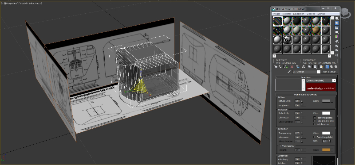Viewport: 355px width, 165px height.
Task: Pick material from object with eyedropper
Action: point(289,72)
